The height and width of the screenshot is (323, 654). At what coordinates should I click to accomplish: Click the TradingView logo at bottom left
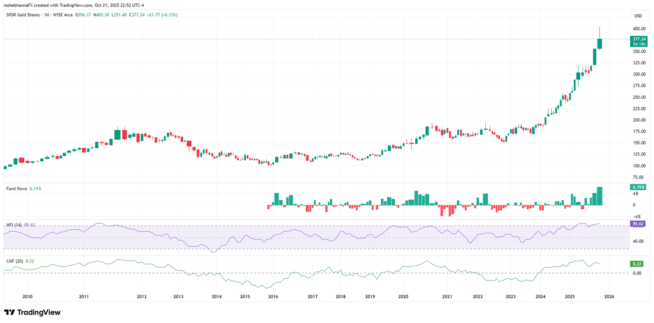(32, 312)
